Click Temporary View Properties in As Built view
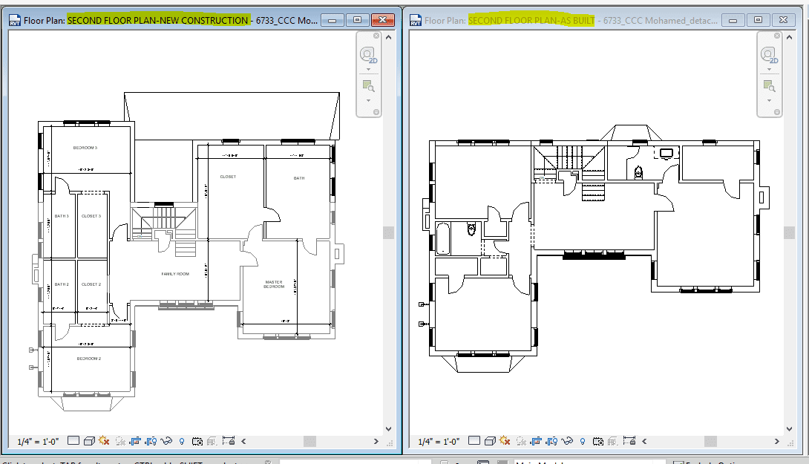809x464 pixels. pos(598,441)
